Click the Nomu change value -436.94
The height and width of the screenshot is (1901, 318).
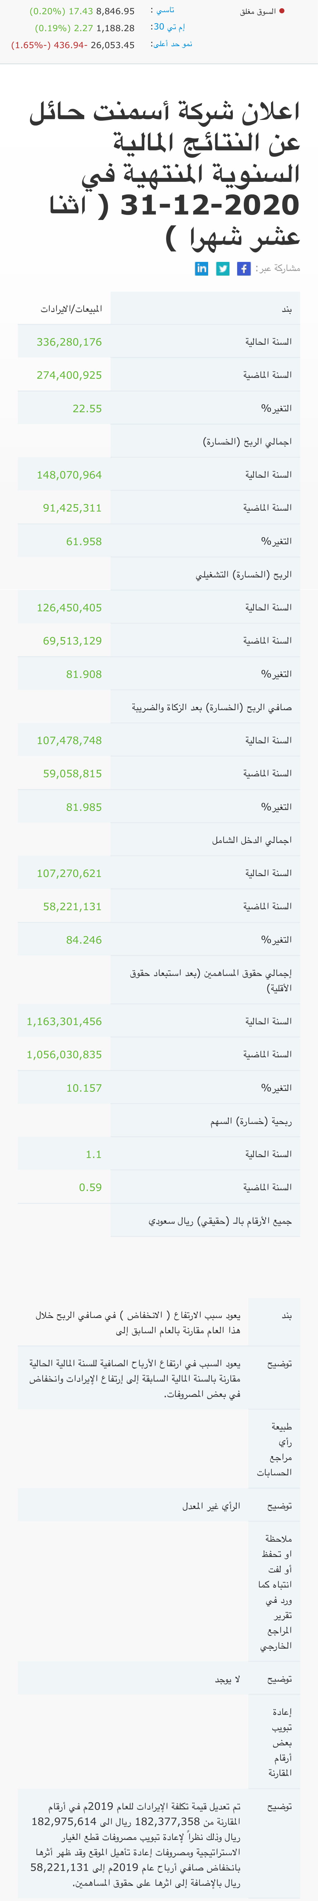click(71, 45)
